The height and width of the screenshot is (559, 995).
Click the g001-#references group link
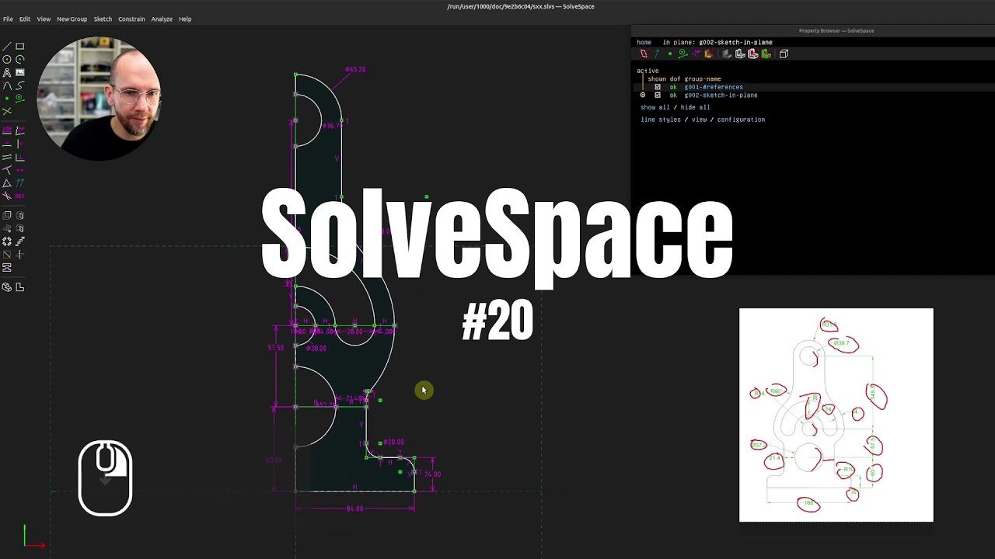coord(714,87)
